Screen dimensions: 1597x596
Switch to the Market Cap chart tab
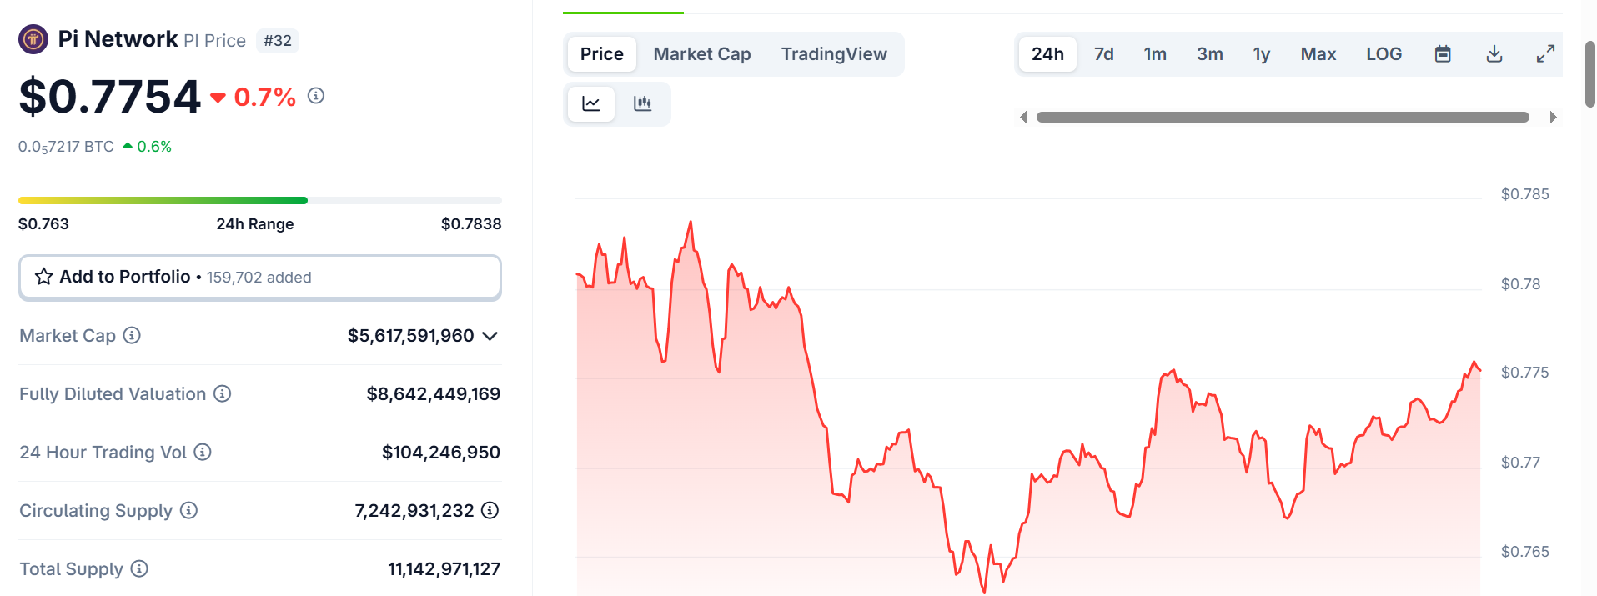(702, 54)
